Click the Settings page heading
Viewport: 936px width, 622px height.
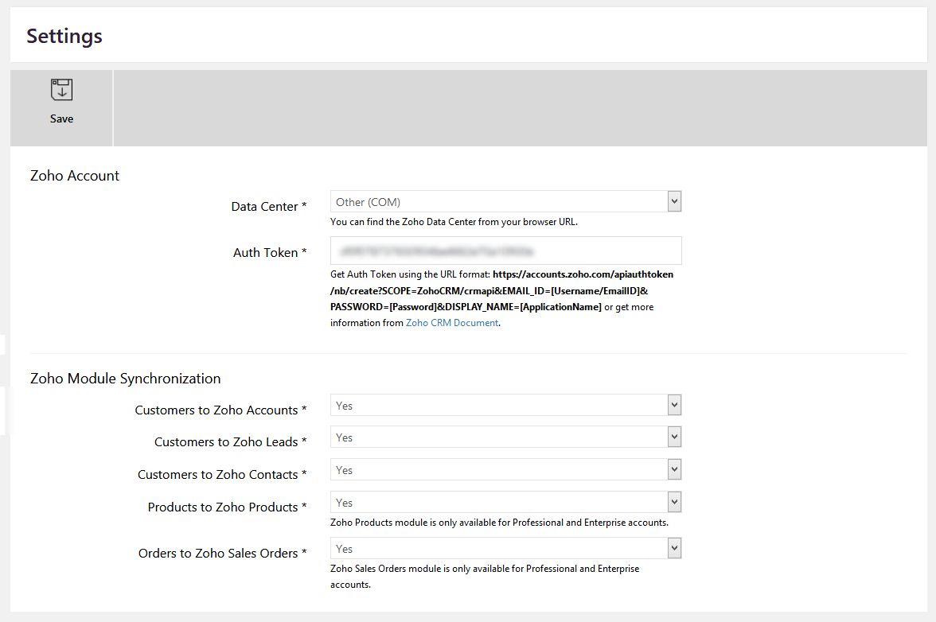tap(64, 36)
